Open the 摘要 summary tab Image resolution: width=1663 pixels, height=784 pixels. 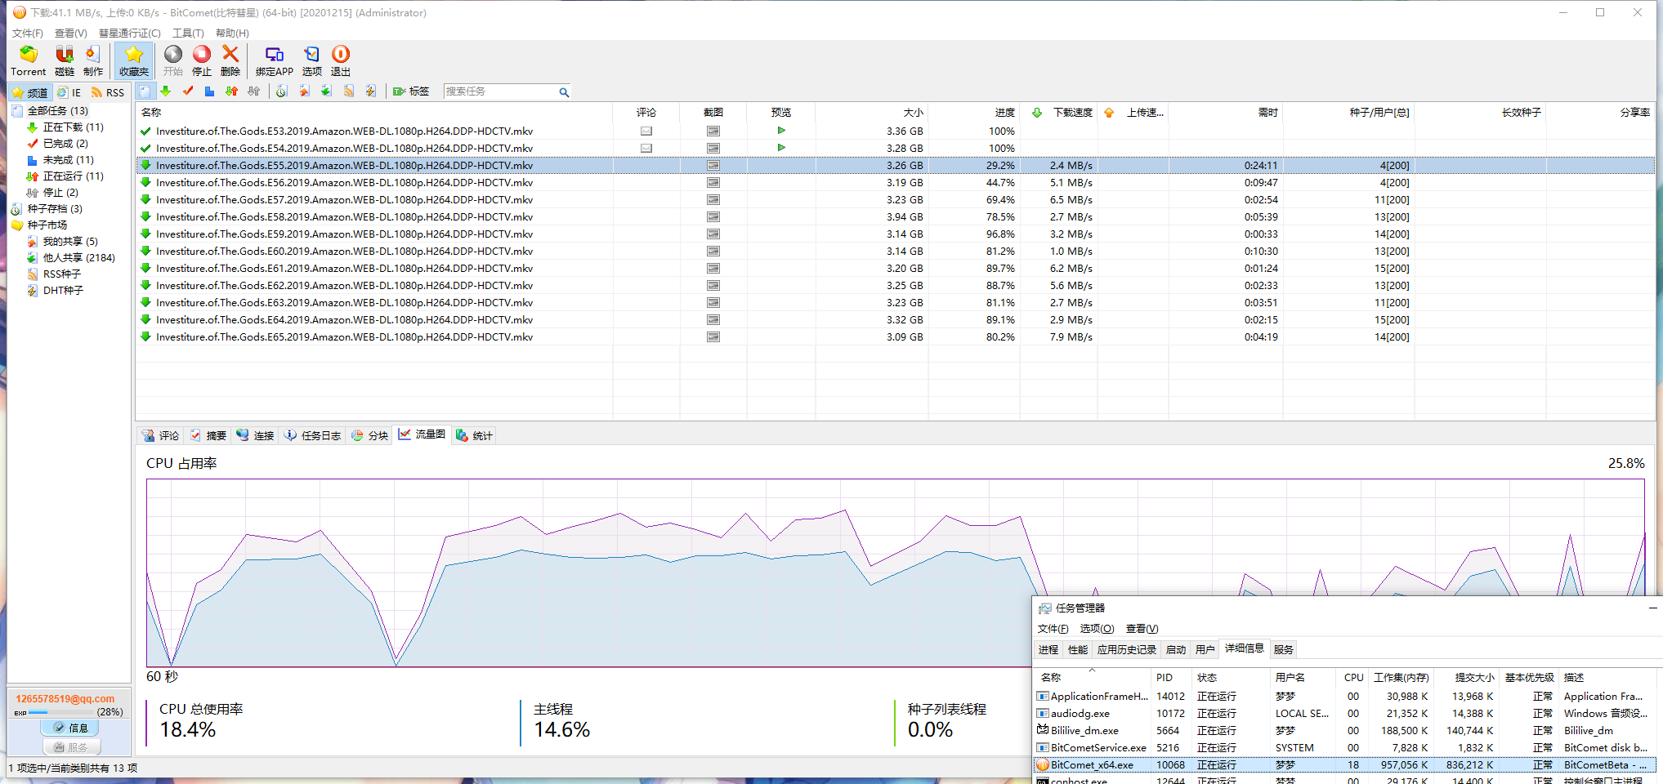[x=208, y=435]
